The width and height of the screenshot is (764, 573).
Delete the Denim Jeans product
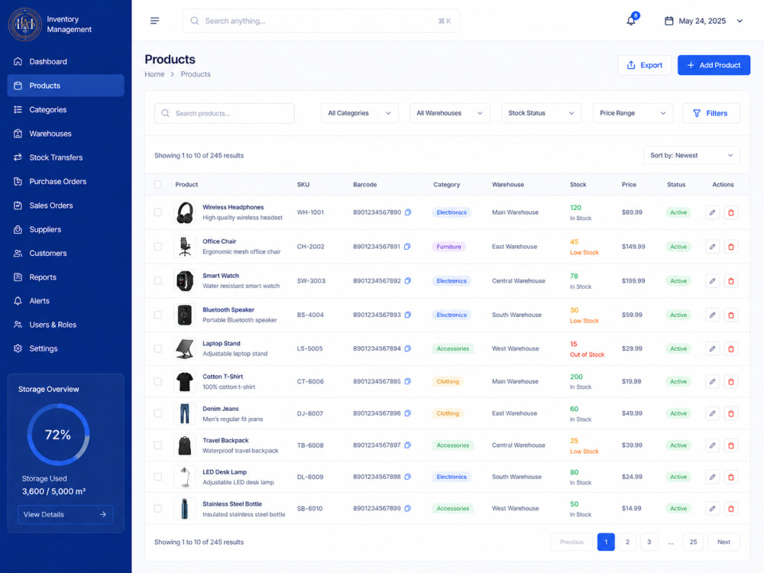(x=731, y=413)
